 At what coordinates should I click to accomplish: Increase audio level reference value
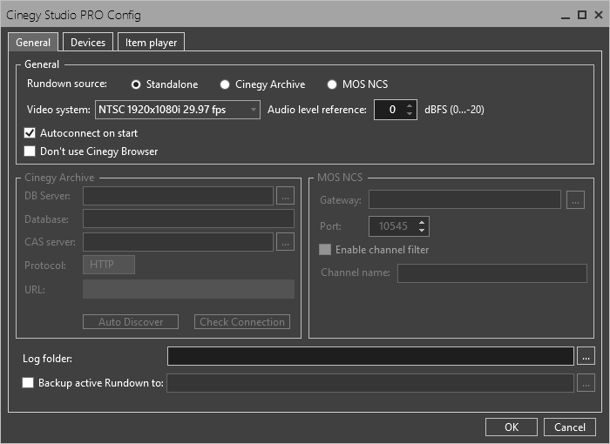pos(410,105)
